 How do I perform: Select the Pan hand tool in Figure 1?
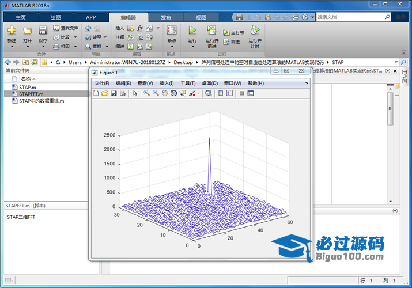pyautogui.click(x=164, y=93)
